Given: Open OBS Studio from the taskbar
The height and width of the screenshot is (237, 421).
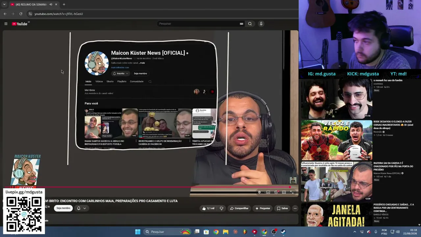Looking at the screenshot, I should (x=274, y=232).
